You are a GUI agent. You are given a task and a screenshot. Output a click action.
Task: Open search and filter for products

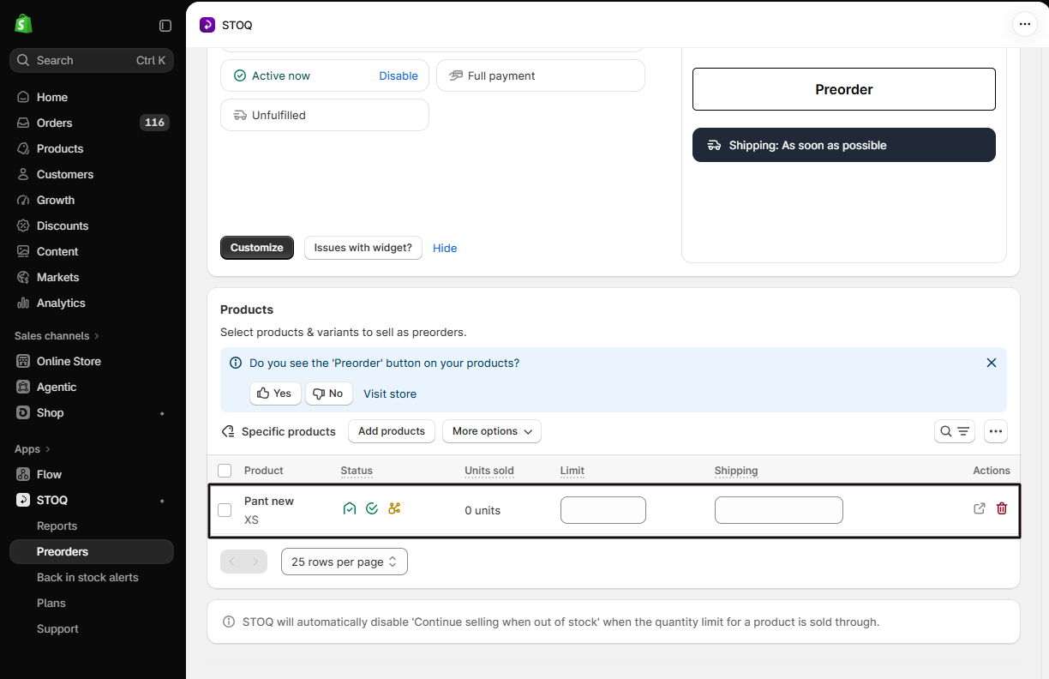point(955,431)
